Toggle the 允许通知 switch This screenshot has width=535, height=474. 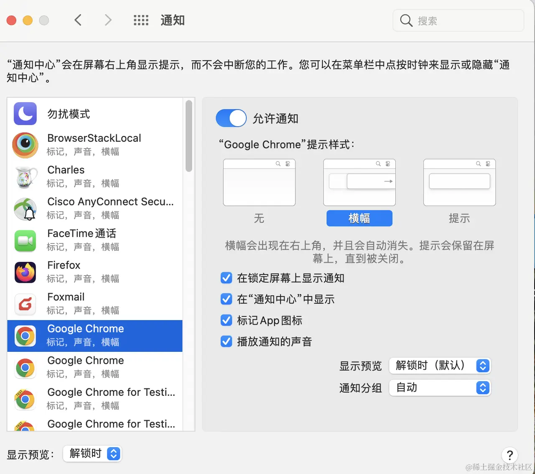tap(231, 118)
